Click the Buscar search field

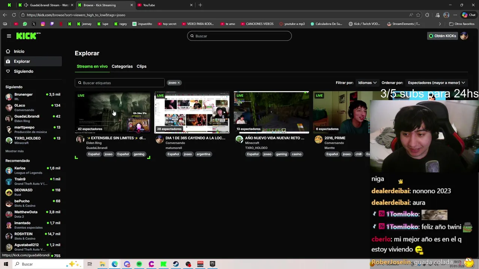click(239, 36)
